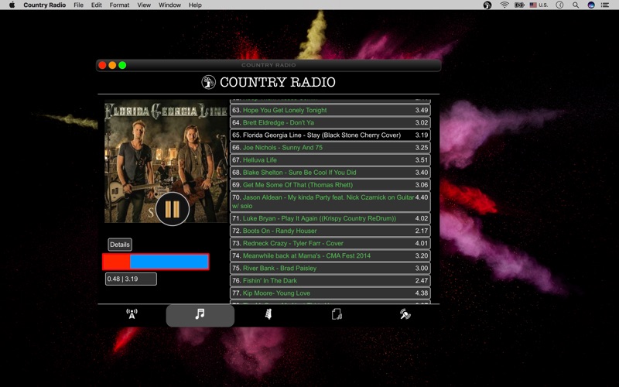Click the Florida Georgia Line album artwork

pyautogui.click(x=166, y=162)
